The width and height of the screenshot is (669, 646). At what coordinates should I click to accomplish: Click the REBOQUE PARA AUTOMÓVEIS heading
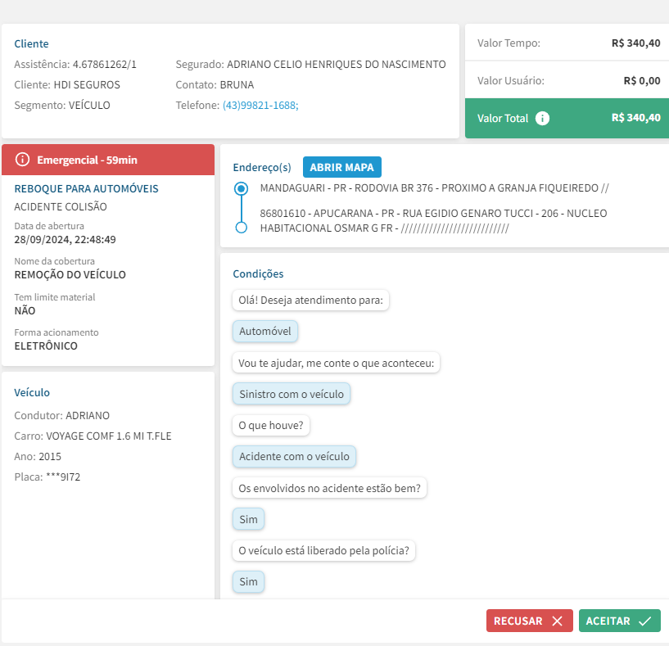[x=86, y=189]
